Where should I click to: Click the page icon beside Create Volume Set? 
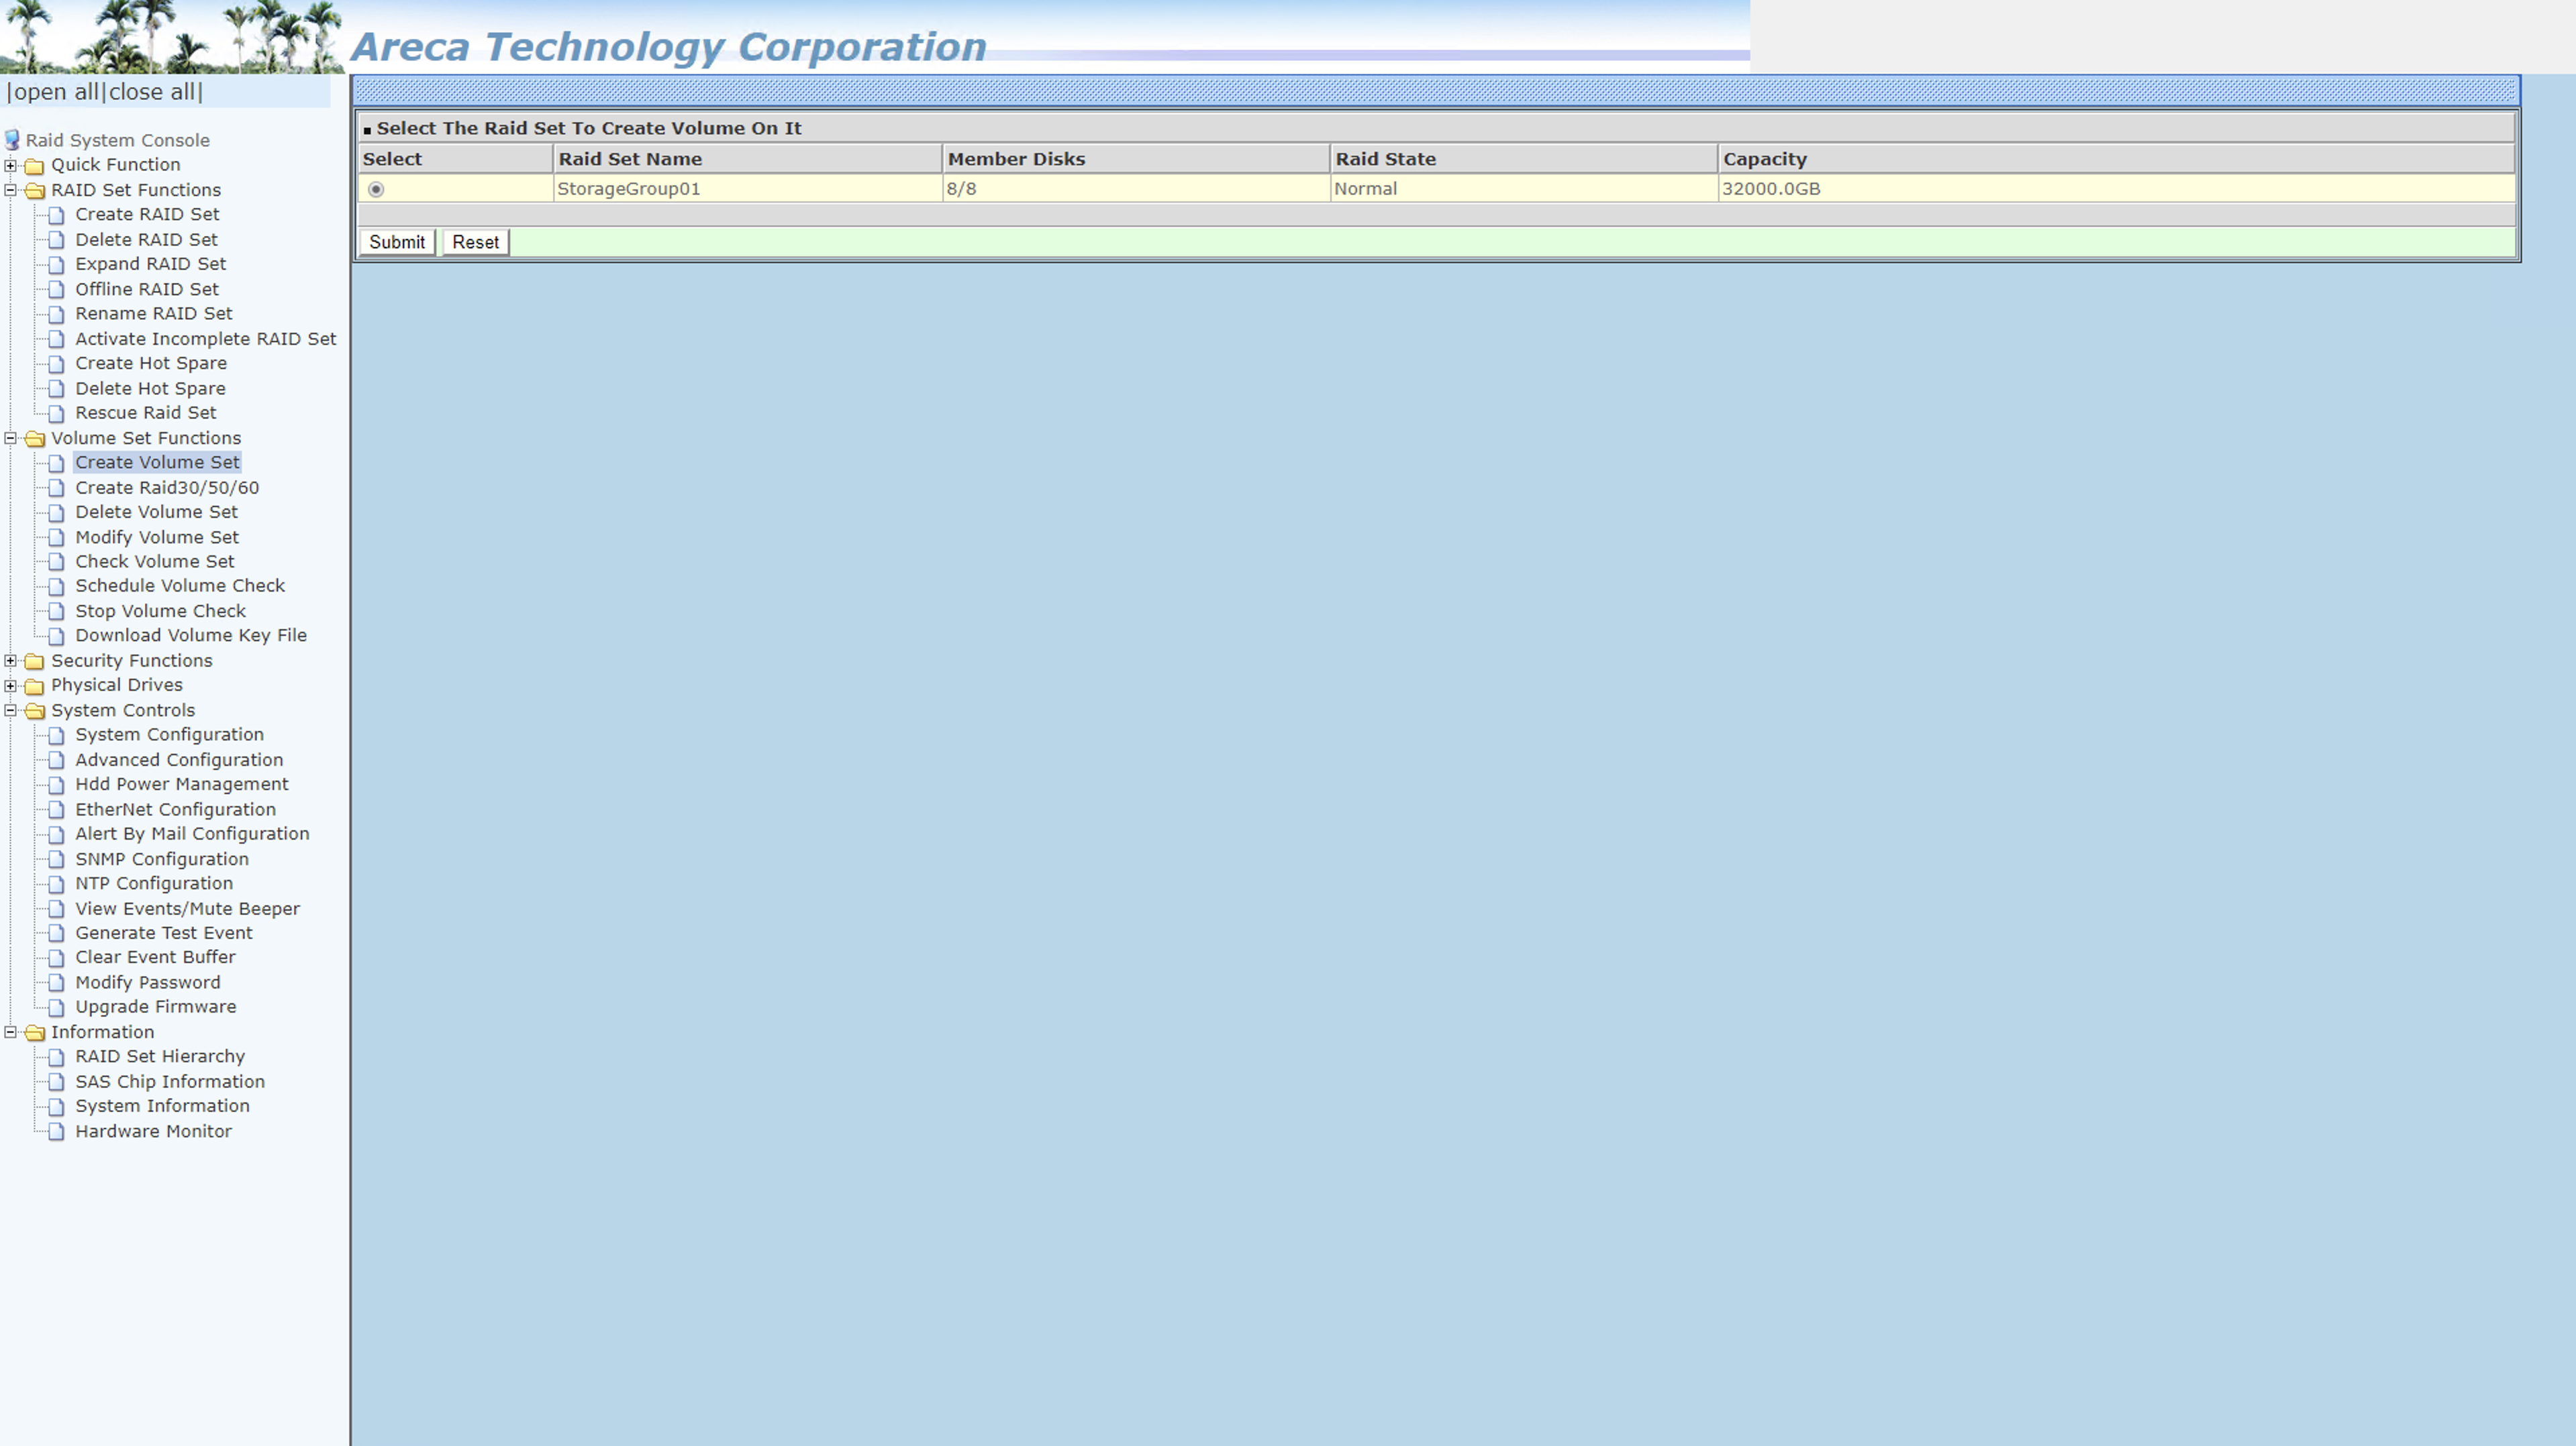(57, 463)
